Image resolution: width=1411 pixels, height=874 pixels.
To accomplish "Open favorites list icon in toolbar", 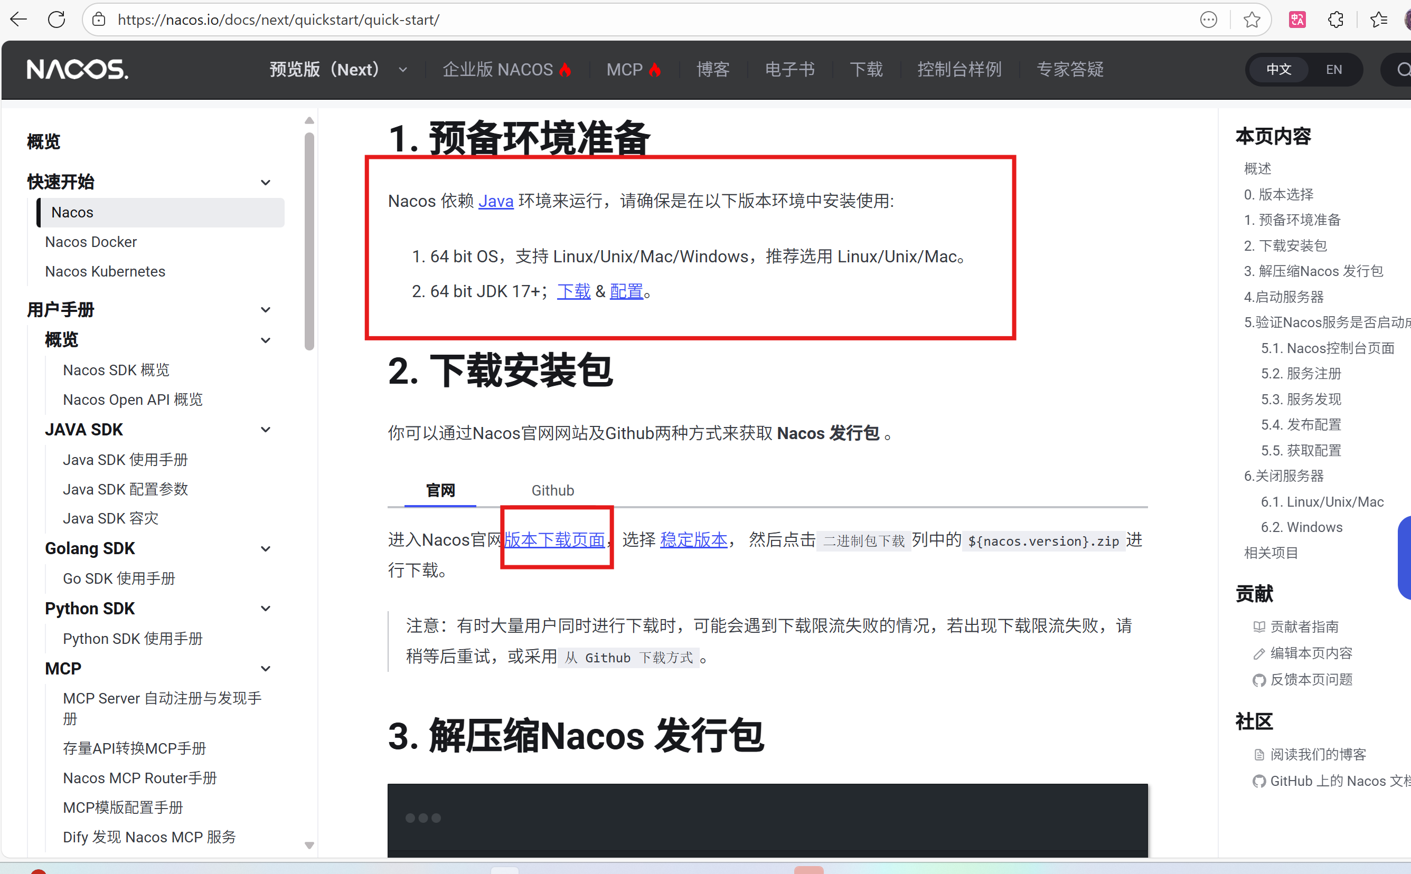I will (1379, 20).
